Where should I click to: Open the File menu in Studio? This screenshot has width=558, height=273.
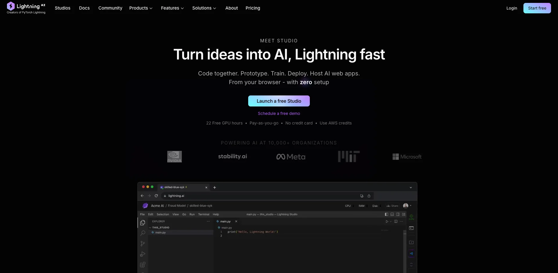pos(142,214)
